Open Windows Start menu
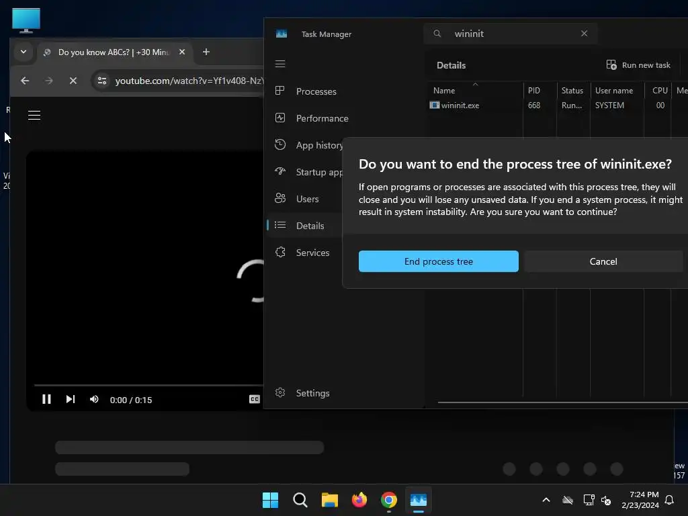Viewport: 688px width, 516px height. click(x=270, y=500)
